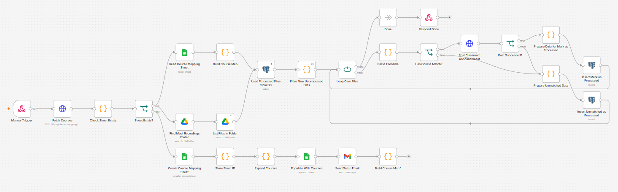The image size is (618, 192).
Task: Select Find Meet Recordings Folder Drive node
Action: [184, 122]
